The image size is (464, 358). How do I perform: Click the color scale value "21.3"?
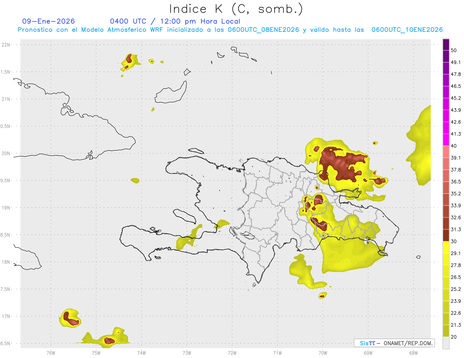(x=456, y=325)
